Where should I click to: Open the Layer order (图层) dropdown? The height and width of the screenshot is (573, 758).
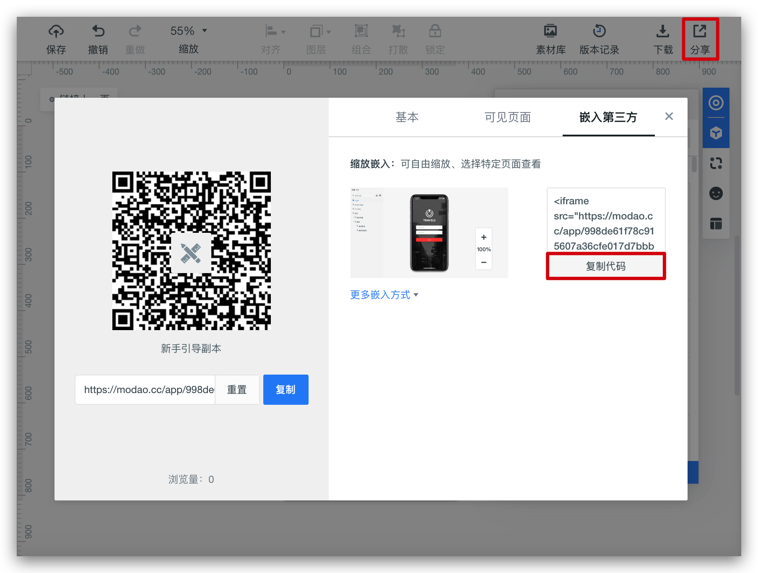(320, 31)
